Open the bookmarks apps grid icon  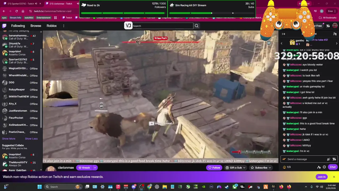(55, 18)
